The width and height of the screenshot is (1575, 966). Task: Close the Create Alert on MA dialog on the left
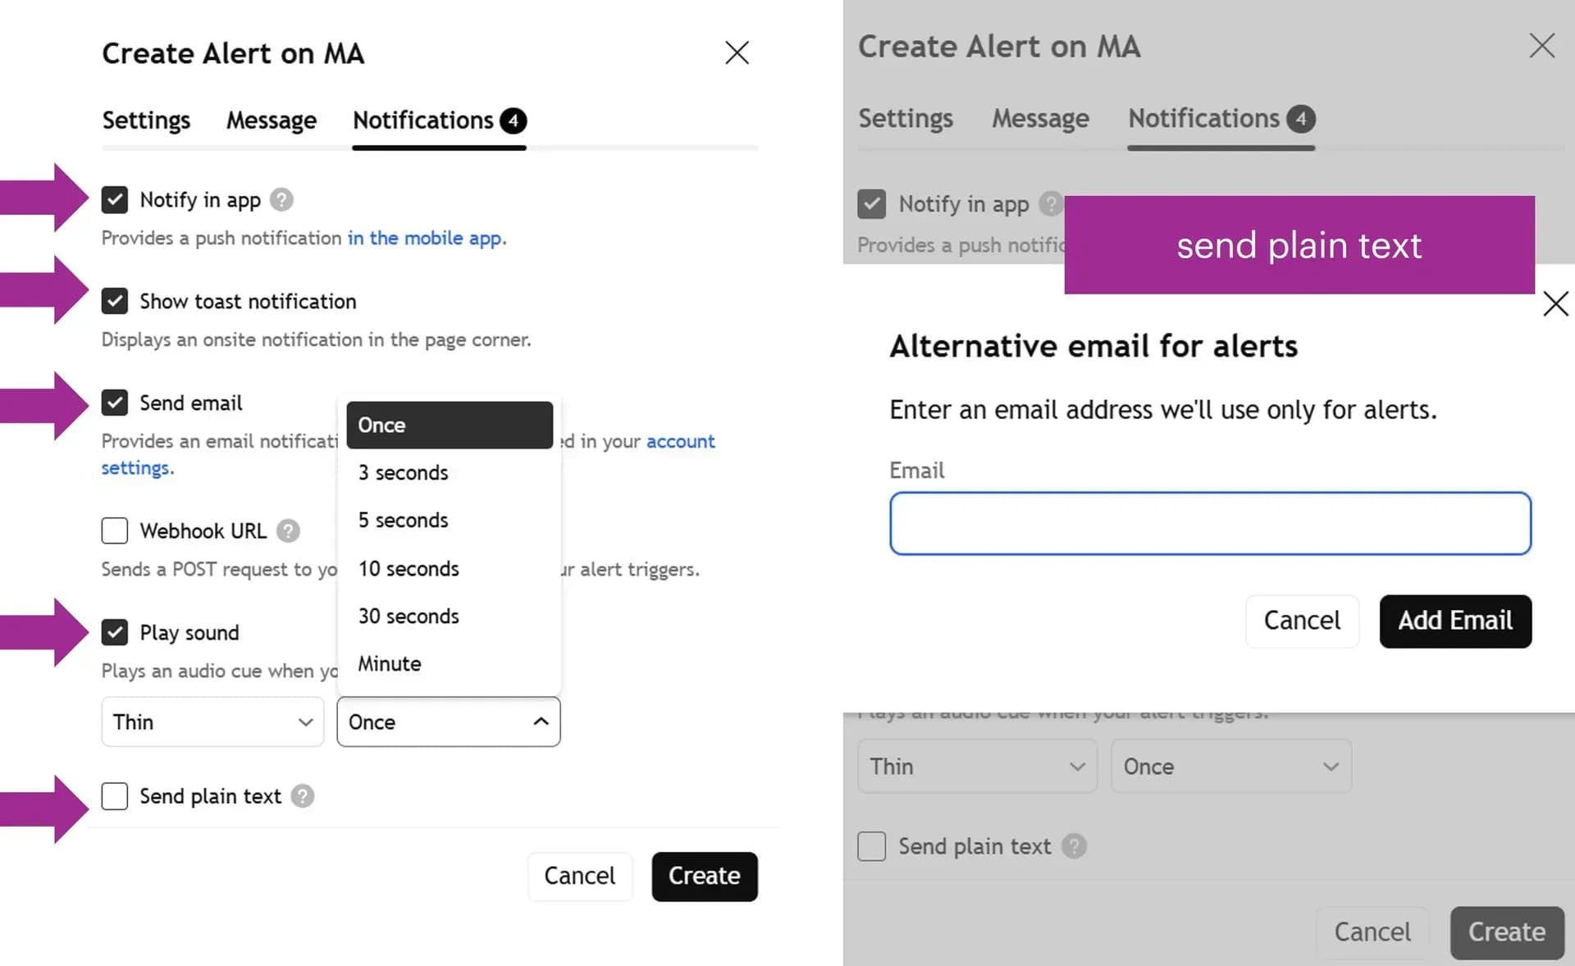click(x=737, y=53)
